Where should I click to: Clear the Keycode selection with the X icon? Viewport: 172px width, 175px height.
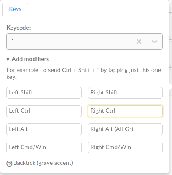[139, 42]
